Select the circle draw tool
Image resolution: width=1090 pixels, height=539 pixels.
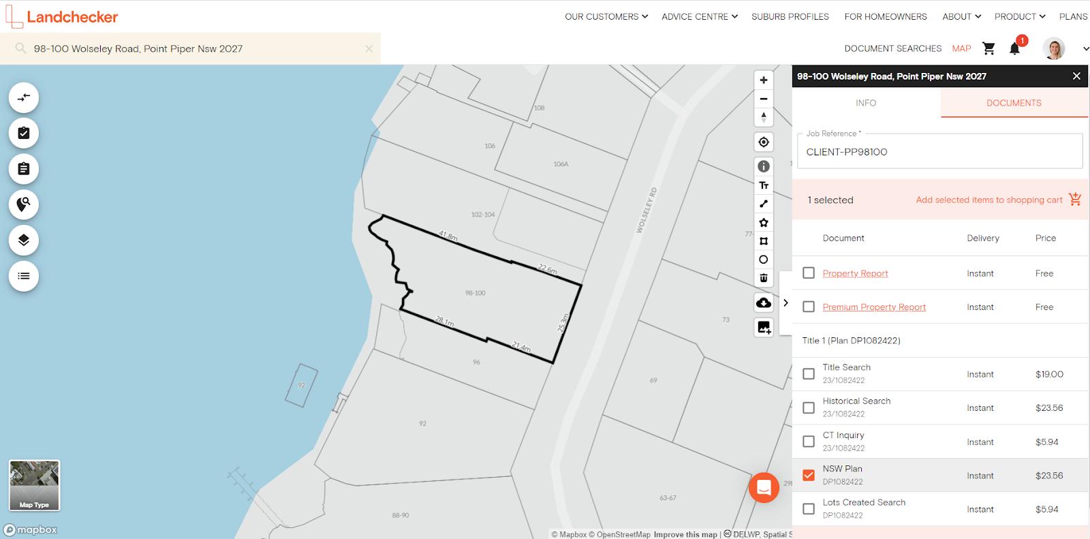tap(764, 259)
